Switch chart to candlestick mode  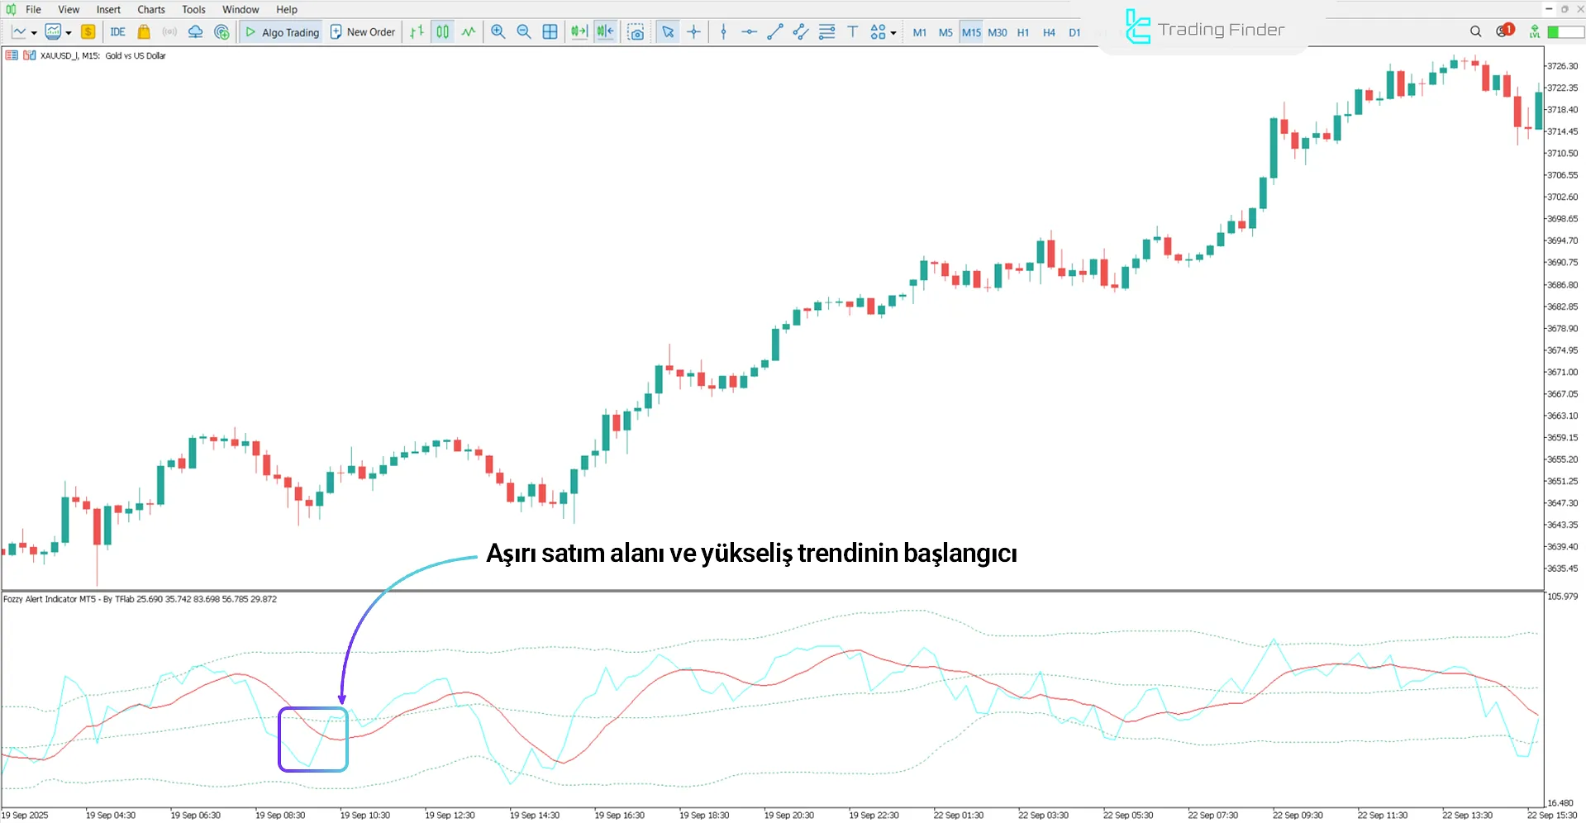[443, 31]
